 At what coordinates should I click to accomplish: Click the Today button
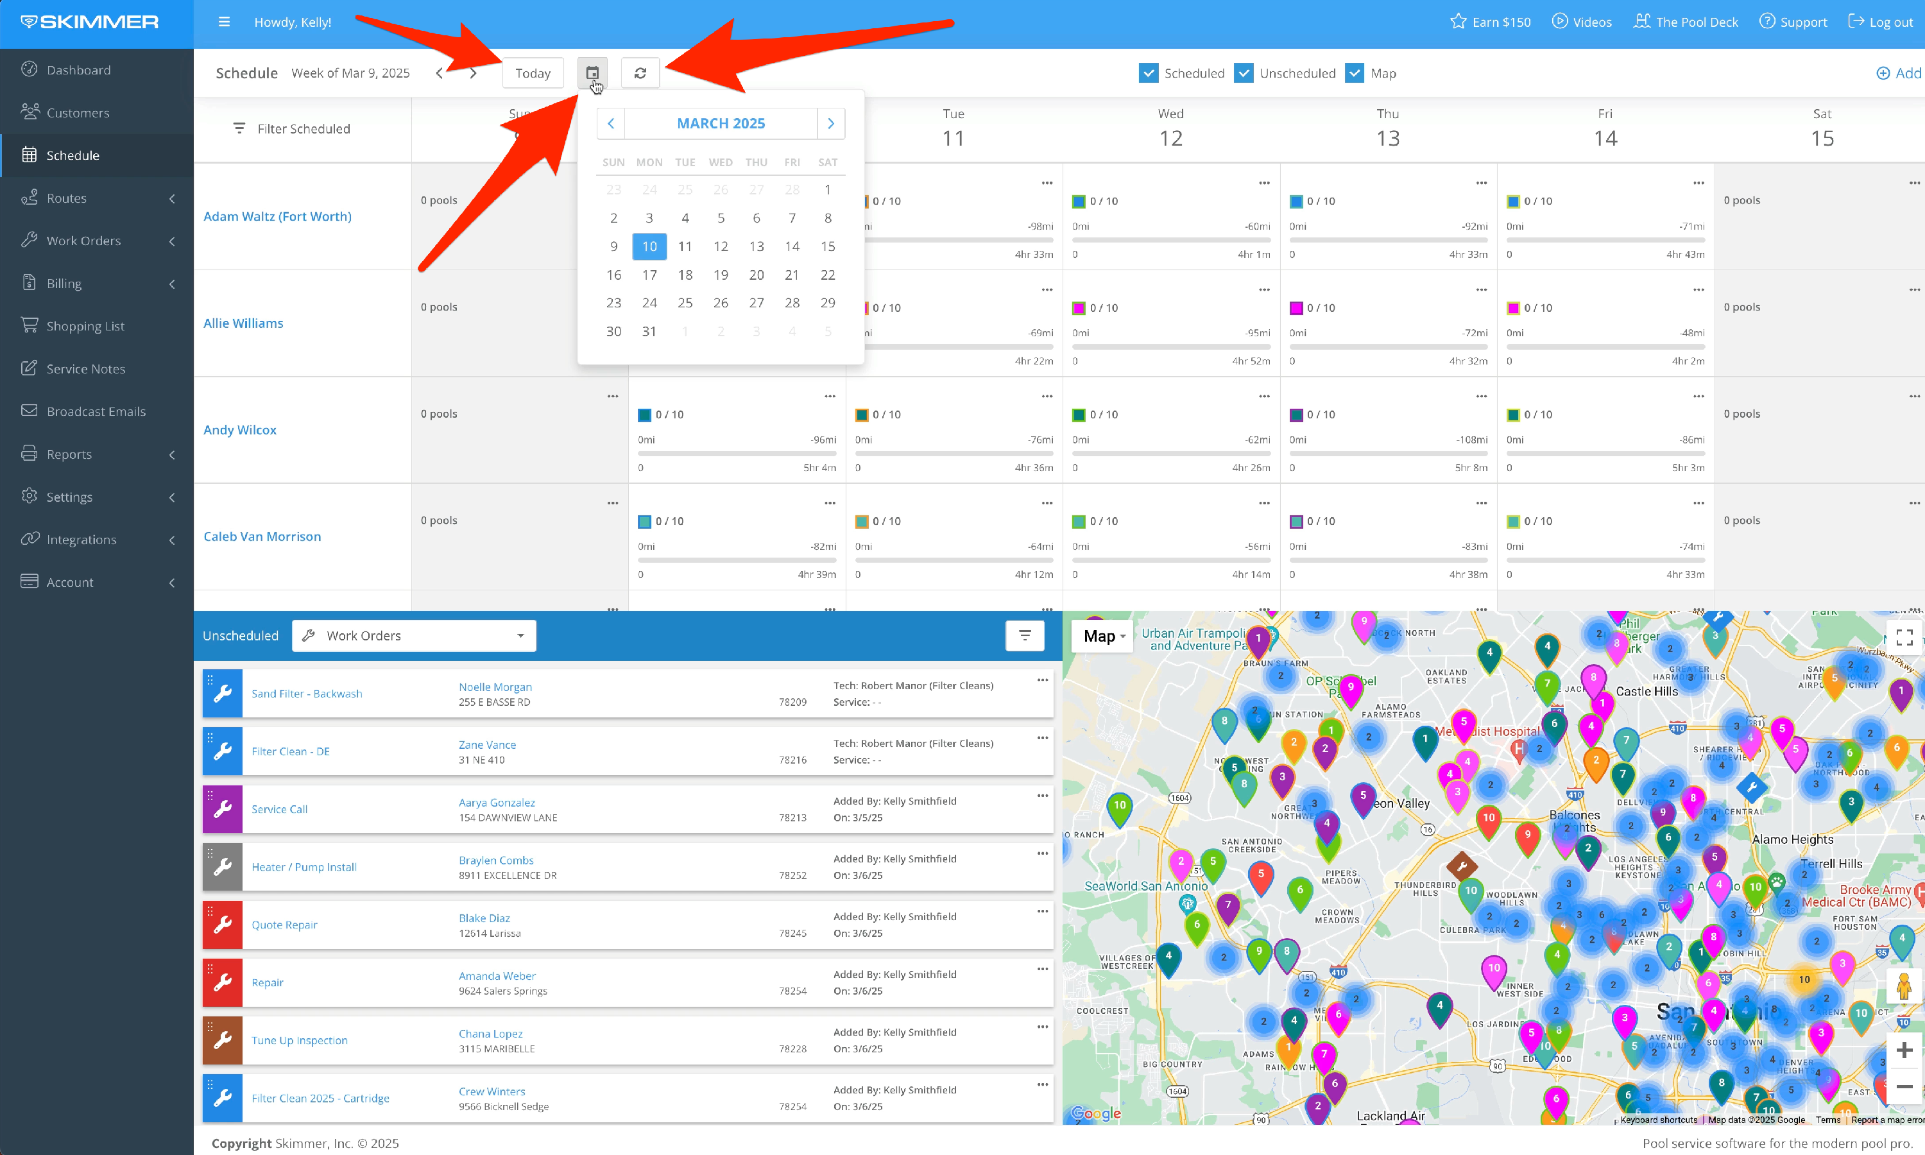[x=532, y=73]
